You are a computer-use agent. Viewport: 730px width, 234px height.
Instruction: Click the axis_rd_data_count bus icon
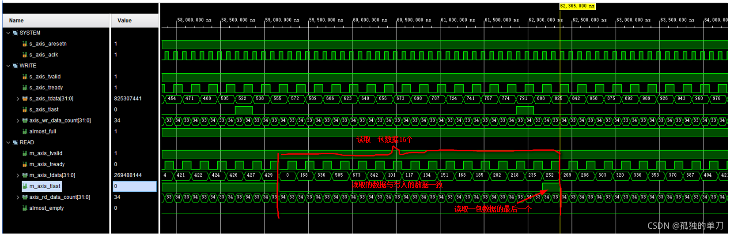click(x=25, y=197)
